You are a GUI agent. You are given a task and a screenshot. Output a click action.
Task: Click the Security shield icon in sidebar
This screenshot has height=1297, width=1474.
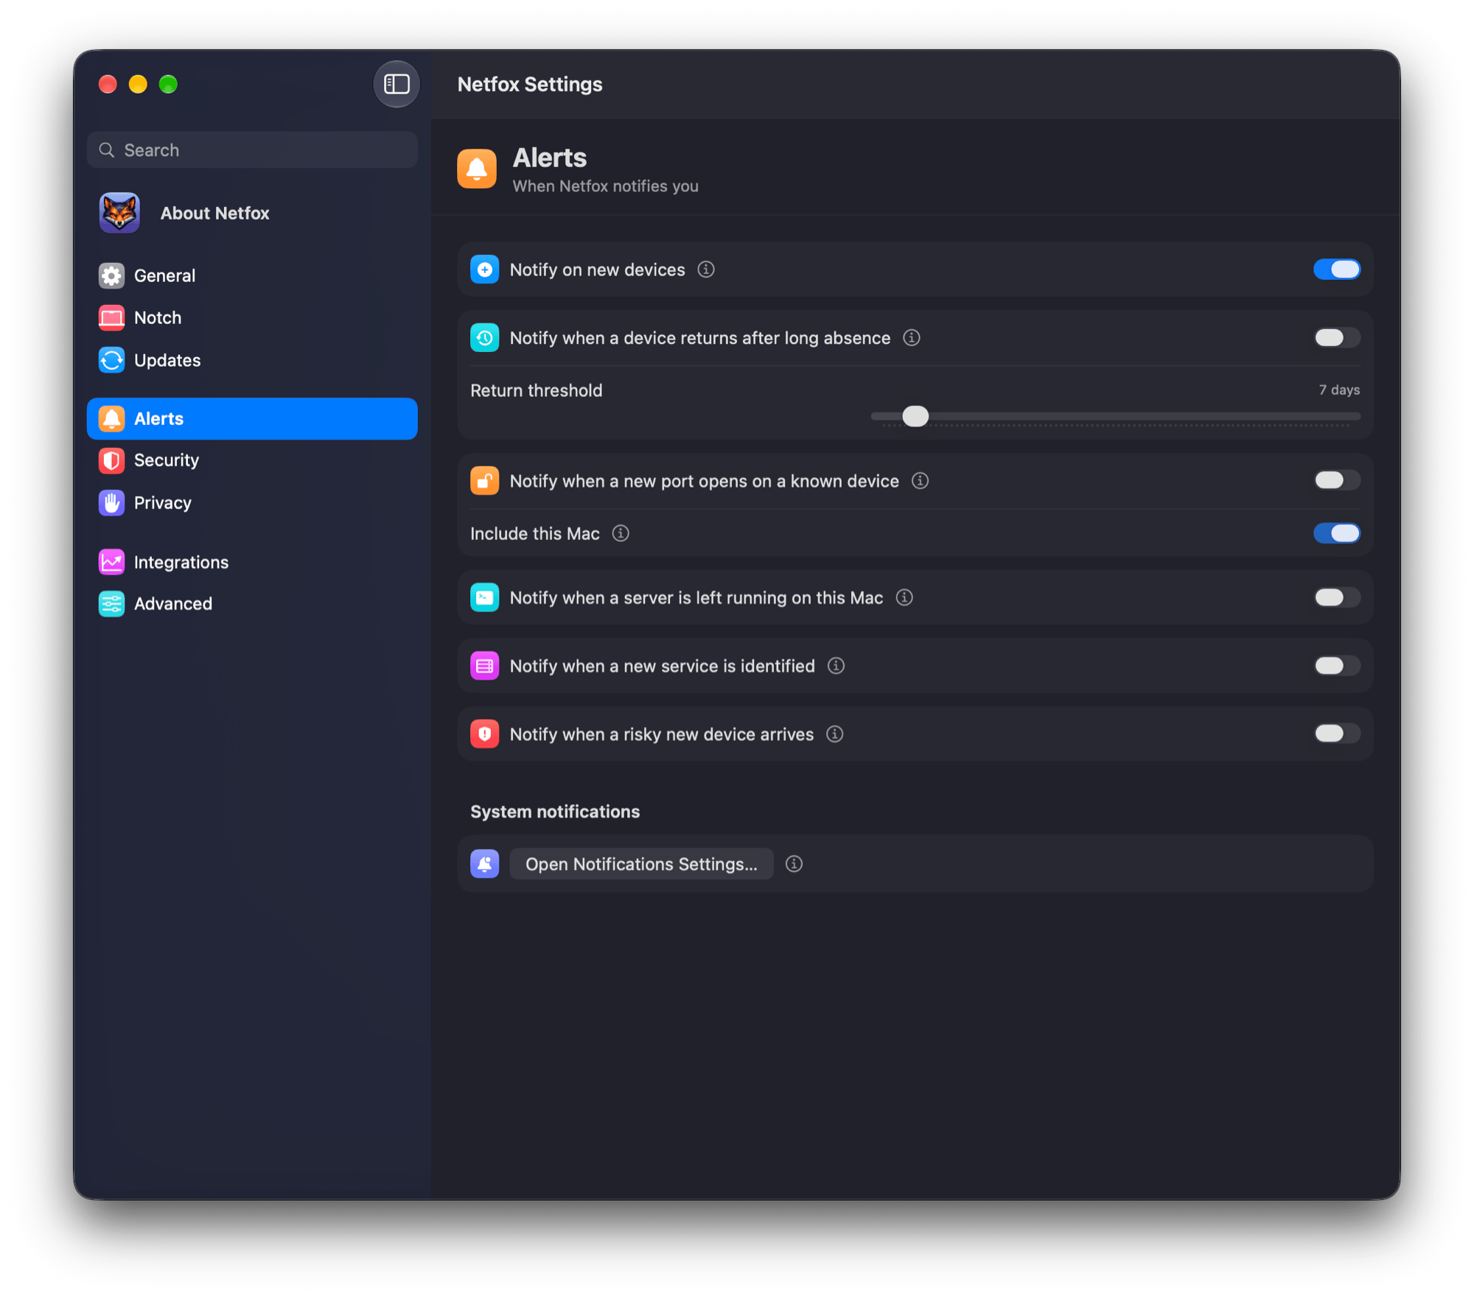pos(111,460)
